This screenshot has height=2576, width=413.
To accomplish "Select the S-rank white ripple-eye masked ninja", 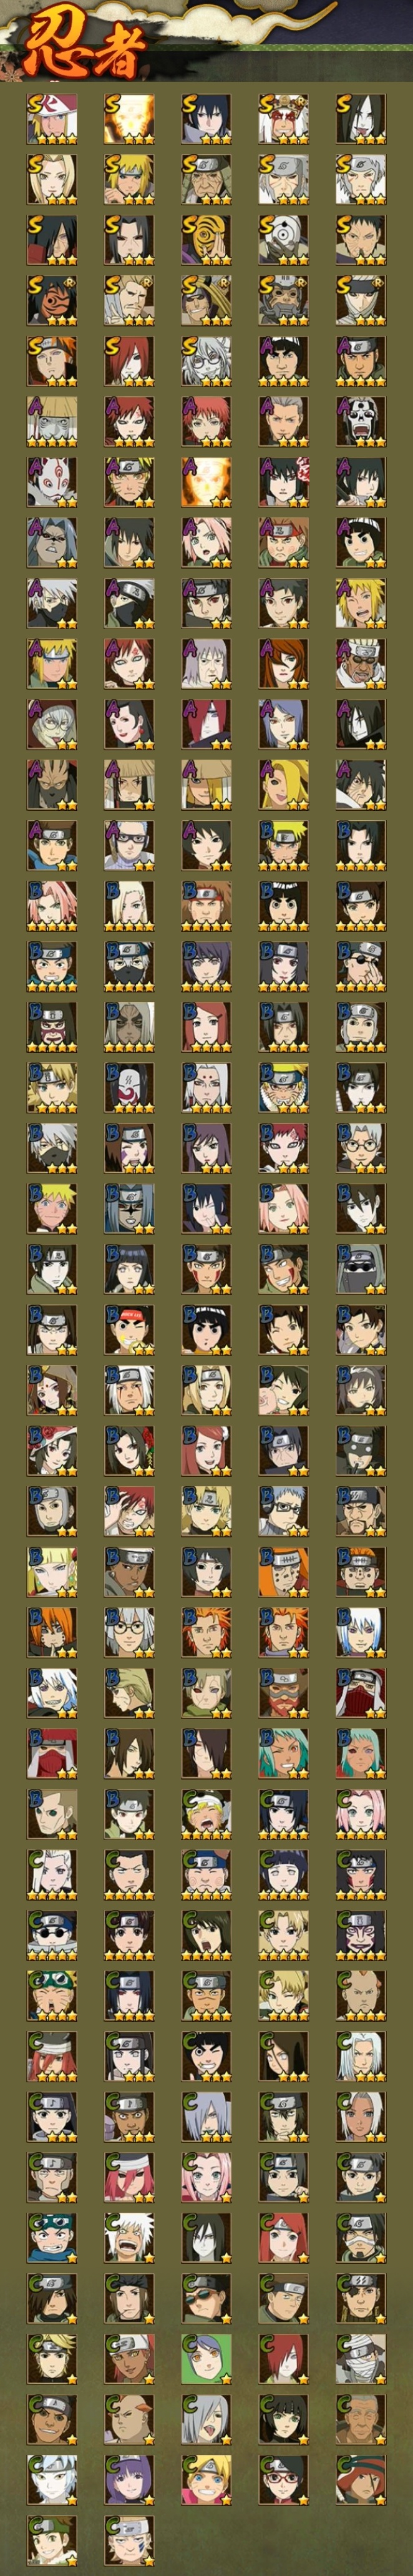I will coord(284,240).
